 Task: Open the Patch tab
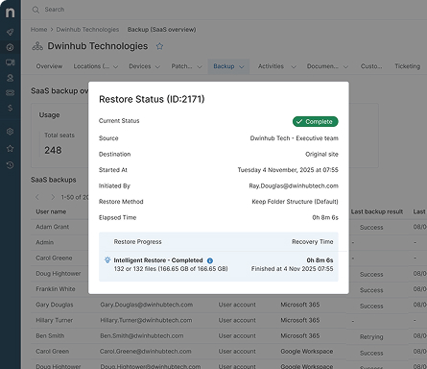click(x=181, y=66)
